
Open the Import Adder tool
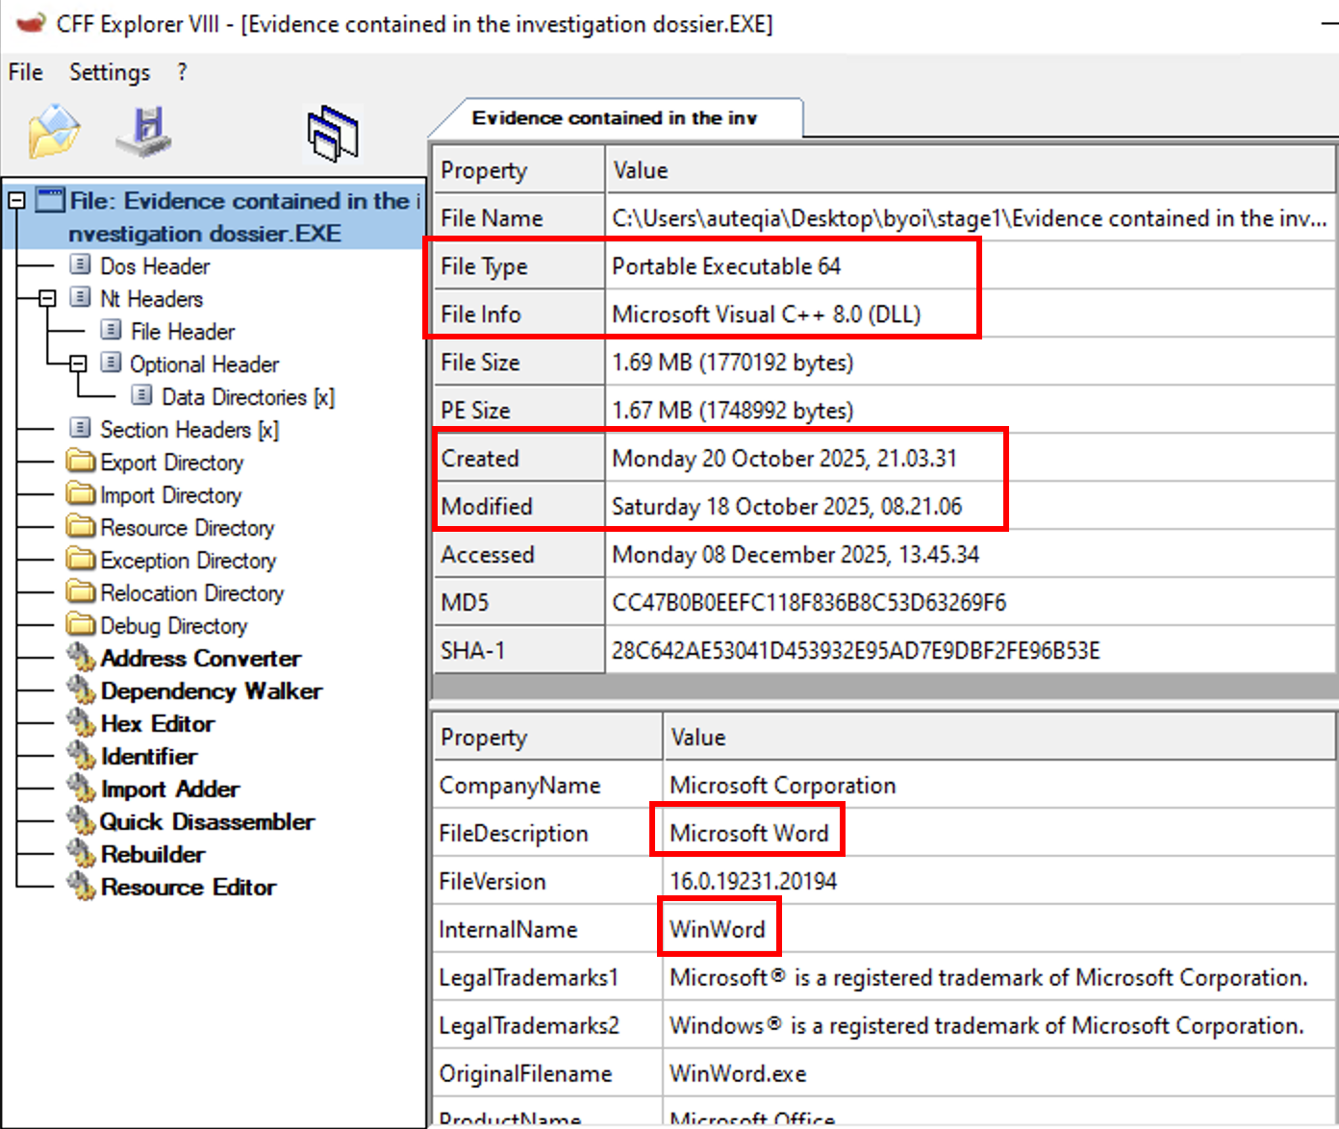[169, 790]
